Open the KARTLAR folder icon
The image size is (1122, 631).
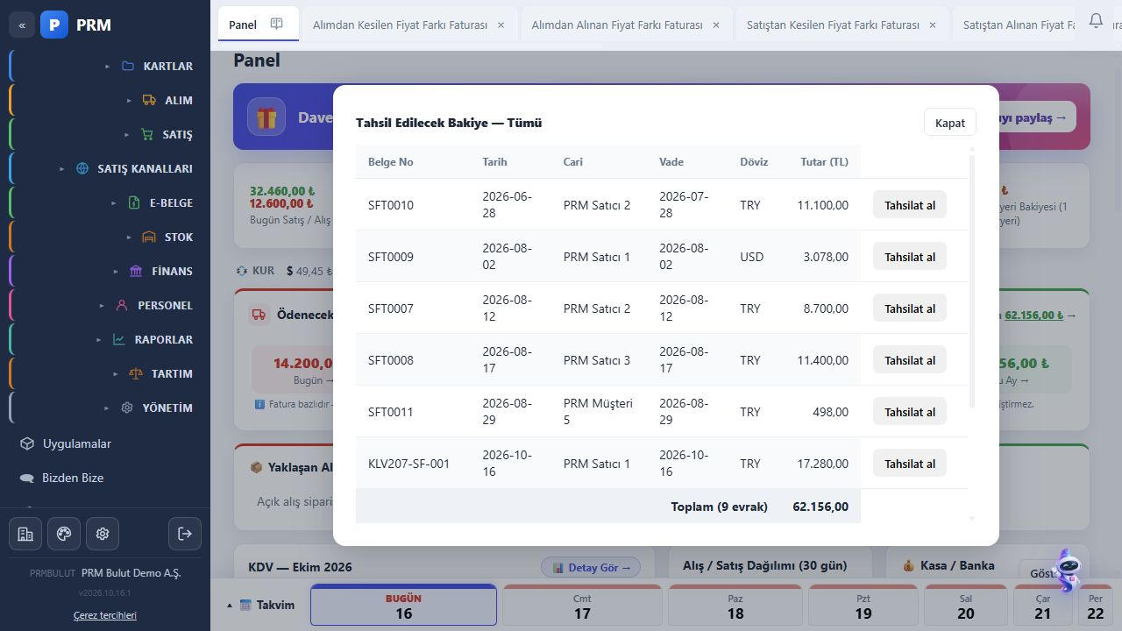128,66
